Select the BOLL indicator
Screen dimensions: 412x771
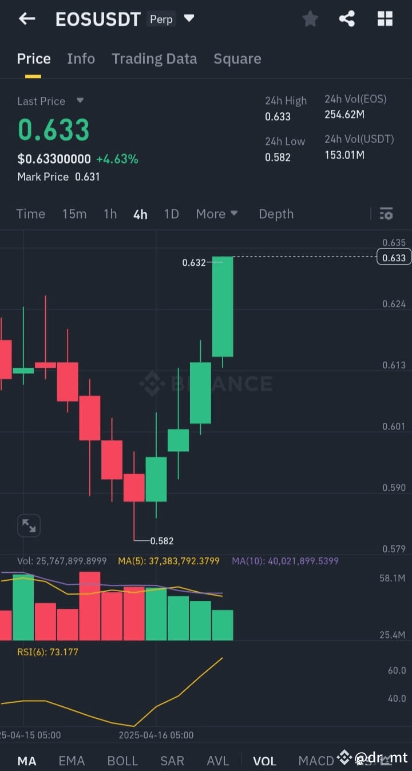pyautogui.click(x=122, y=761)
